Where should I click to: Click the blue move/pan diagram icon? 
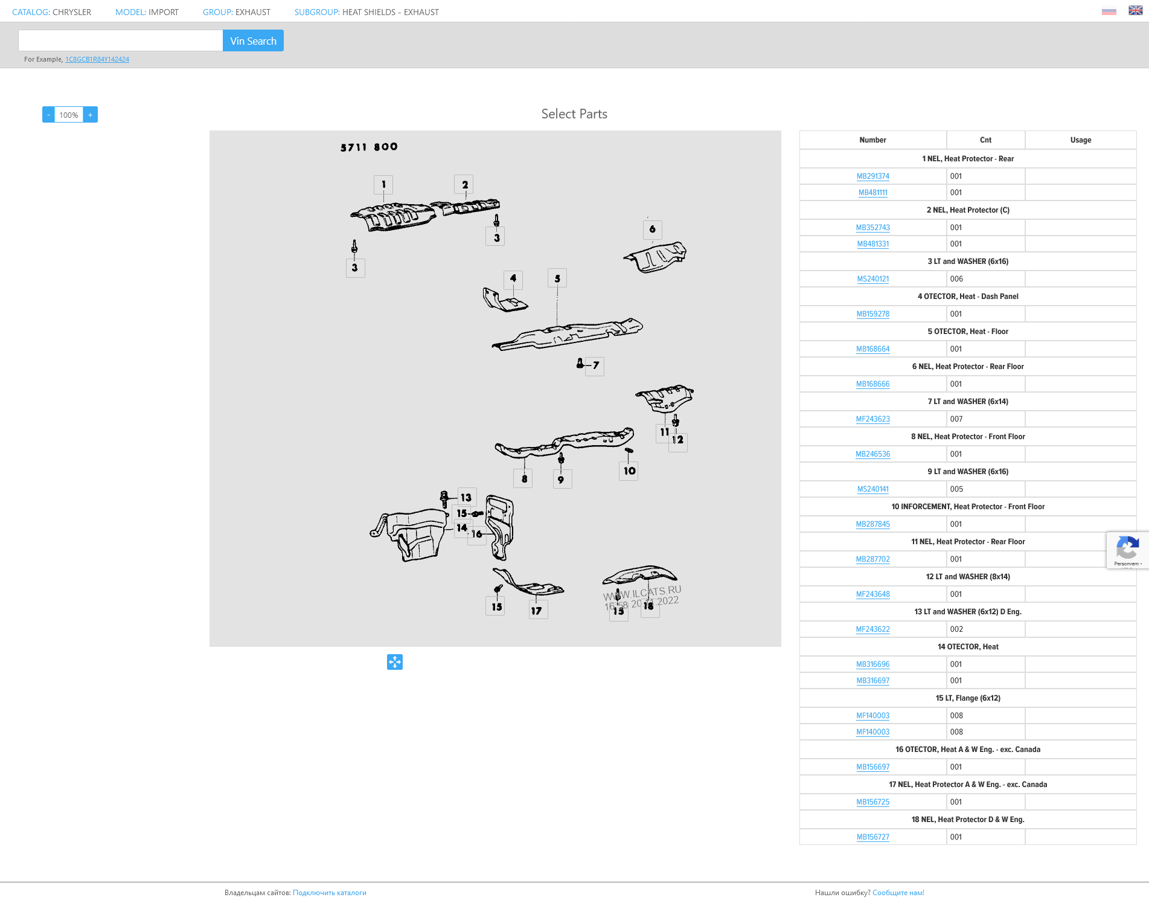pyautogui.click(x=395, y=662)
